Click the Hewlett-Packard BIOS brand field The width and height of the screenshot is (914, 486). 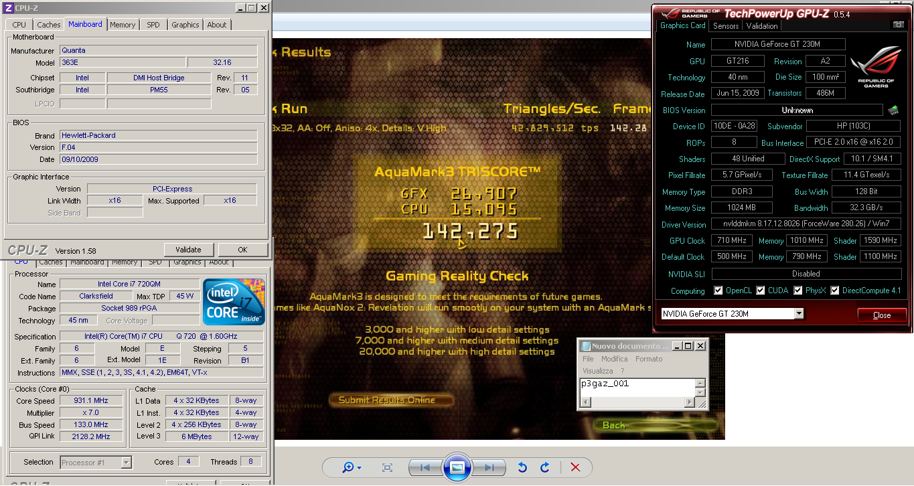(159, 135)
